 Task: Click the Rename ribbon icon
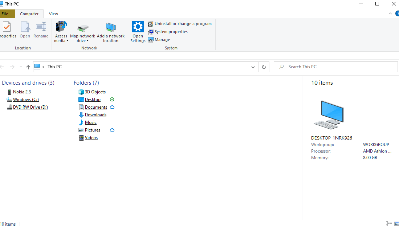(41, 27)
